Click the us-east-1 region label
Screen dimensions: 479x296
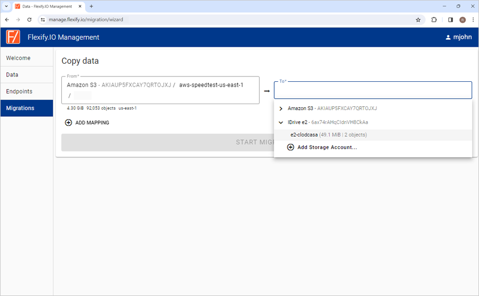click(127, 108)
